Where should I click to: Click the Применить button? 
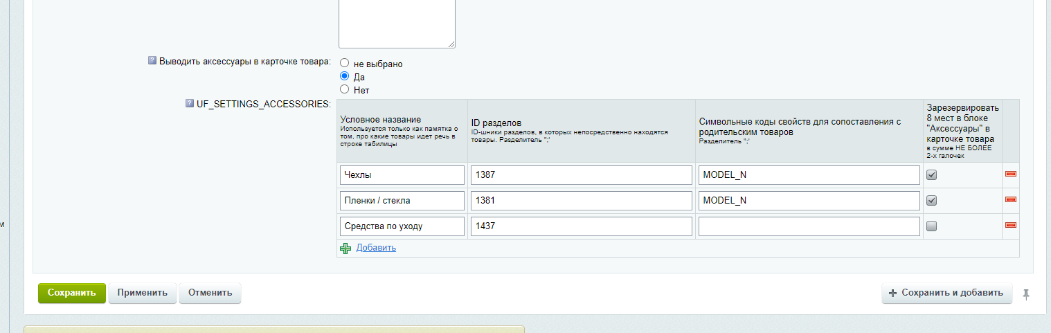coord(143,293)
